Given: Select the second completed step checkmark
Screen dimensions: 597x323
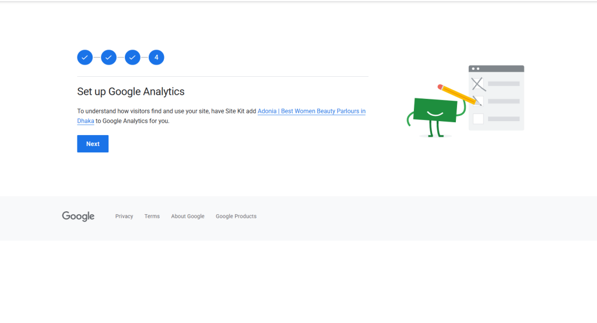Looking at the screenshot, I should 108,57.
